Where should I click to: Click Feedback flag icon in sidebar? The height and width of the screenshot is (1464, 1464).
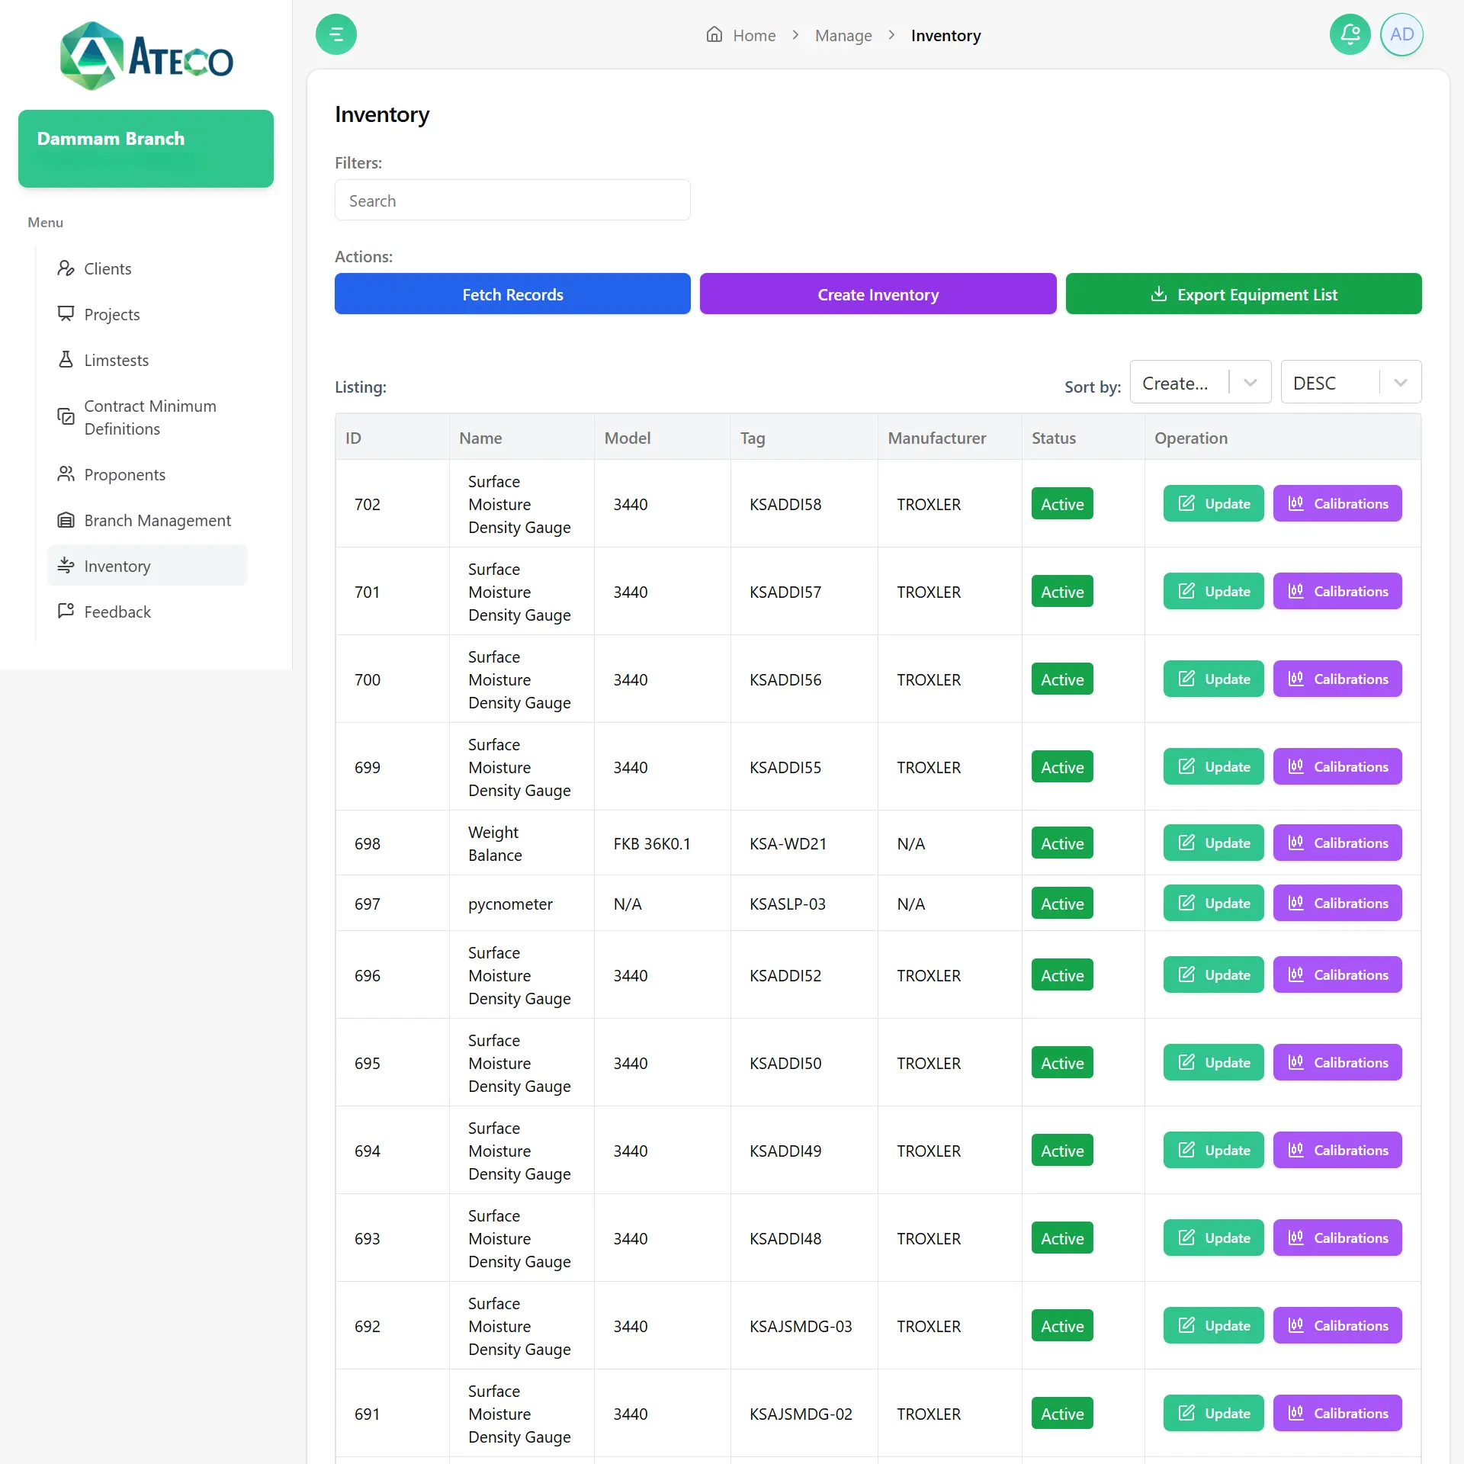tap(66, 611)
